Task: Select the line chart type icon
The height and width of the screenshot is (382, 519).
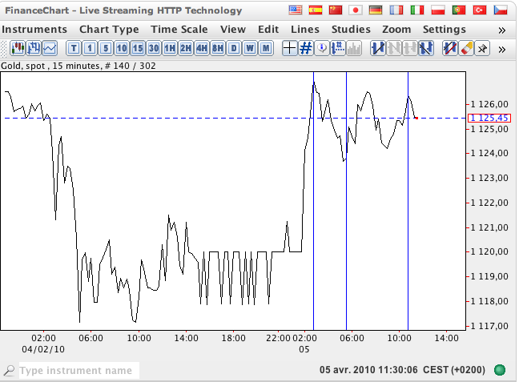Action: pyautogui.click(x=50, y=48)
